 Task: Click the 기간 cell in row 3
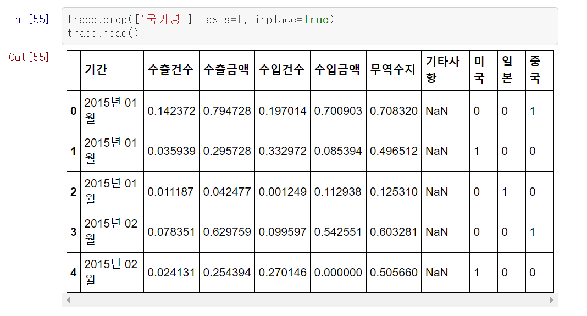click(x=111, y=232)
